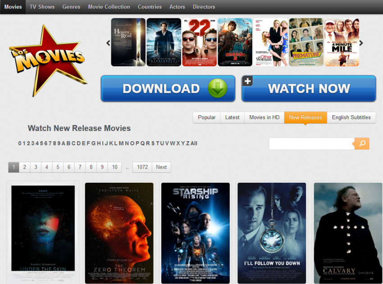The height and width of the screenshot is (284, 383).
Task: Go to page 2
Action: [25, 167]
